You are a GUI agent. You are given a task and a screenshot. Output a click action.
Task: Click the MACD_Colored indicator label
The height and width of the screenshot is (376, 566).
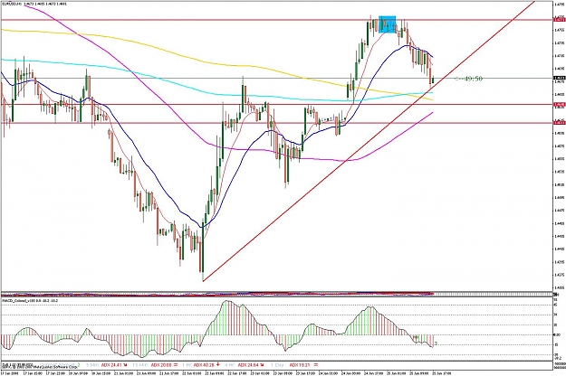[x=30, y=300]
